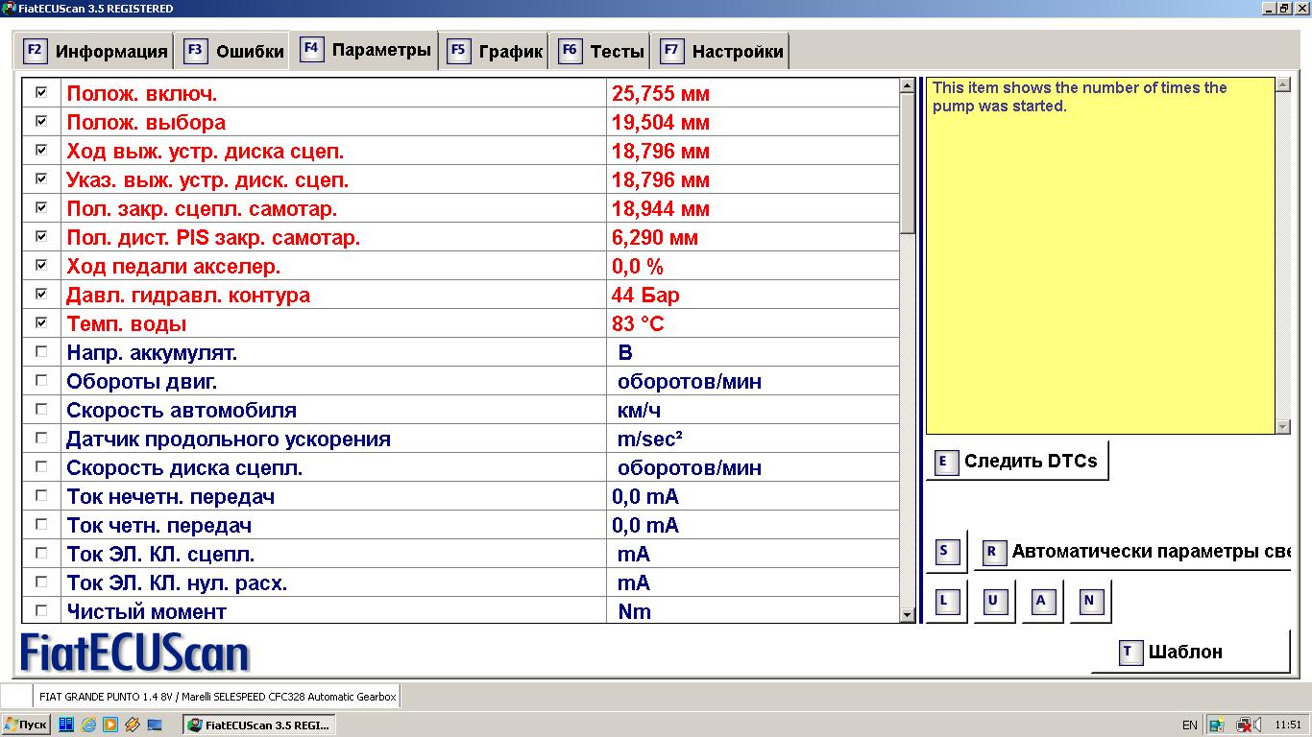
Task: Open the График tab
Action: coord(496,52)
